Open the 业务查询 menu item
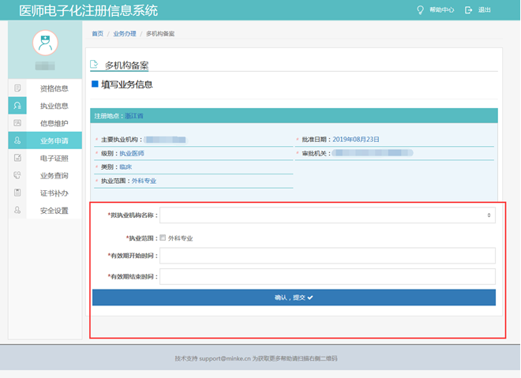This screenshot has height=378, width=521. pyautogui.click(x=54, y=175)
